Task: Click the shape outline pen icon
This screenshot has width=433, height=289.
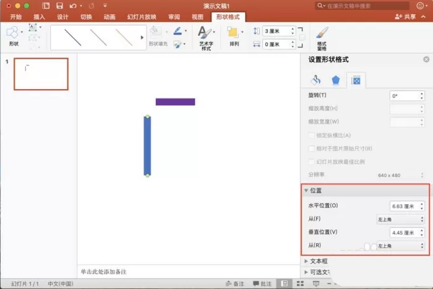Action: (x=178, y=31)
